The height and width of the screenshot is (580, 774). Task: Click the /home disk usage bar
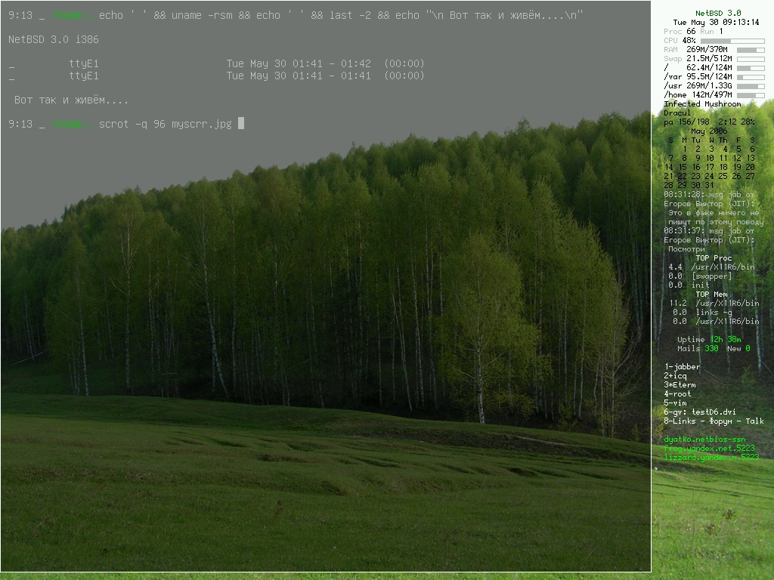(751, 95)
